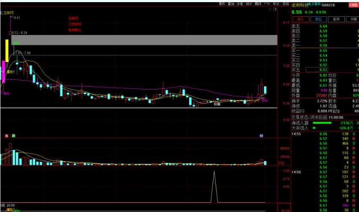
Task: Open the 画线 drawing tools menu
Action: coord(258,3)
